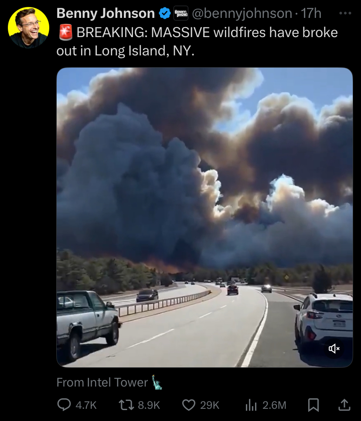Click the blue verified checkmark badge
The height and width of the screenshot is (421, 361).
(165, 14)
